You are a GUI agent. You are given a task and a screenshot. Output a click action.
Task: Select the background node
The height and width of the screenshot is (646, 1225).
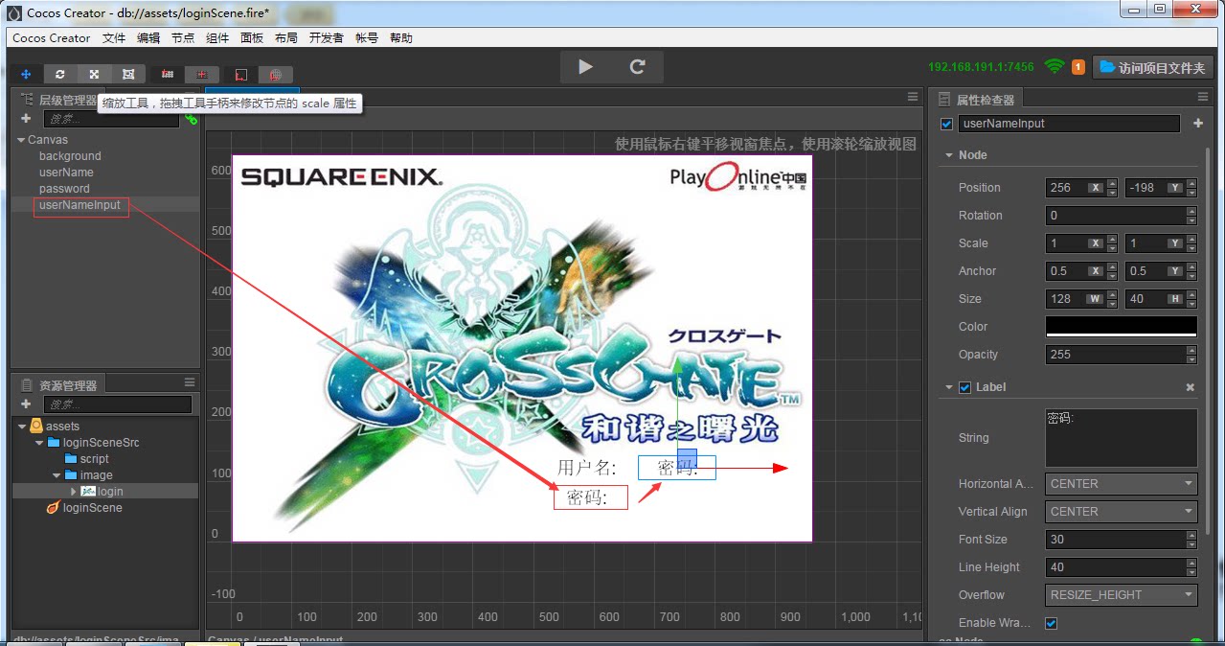70,156
